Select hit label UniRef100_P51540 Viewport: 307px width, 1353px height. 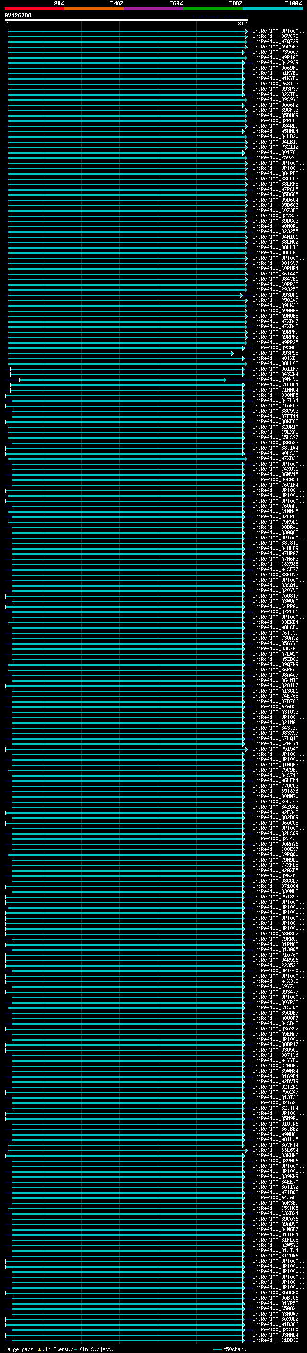(x=275, y=750)
